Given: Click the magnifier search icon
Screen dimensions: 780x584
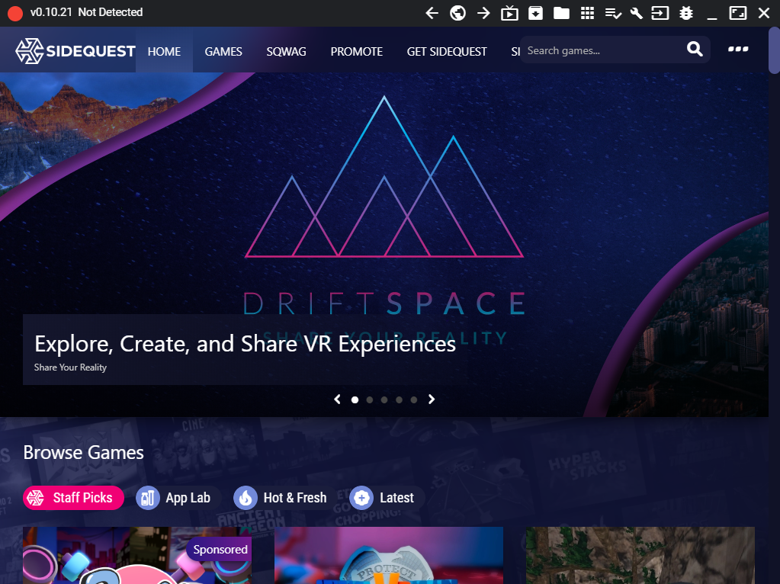Looking at the screenshot, I should click(x=695, y=50).
